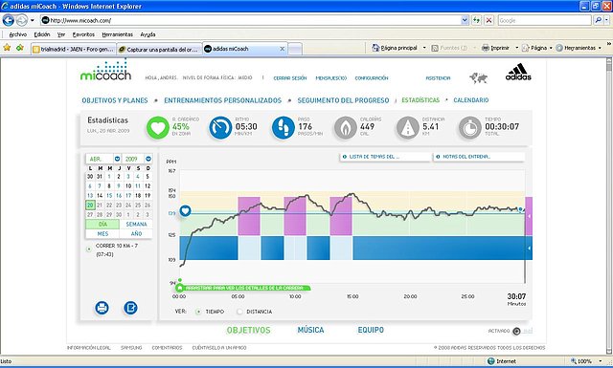Viewport: 613px width, 368px height.
Task: Open the month dropdown in calendar
Action: pyautogui.click(x=117, y=159)
